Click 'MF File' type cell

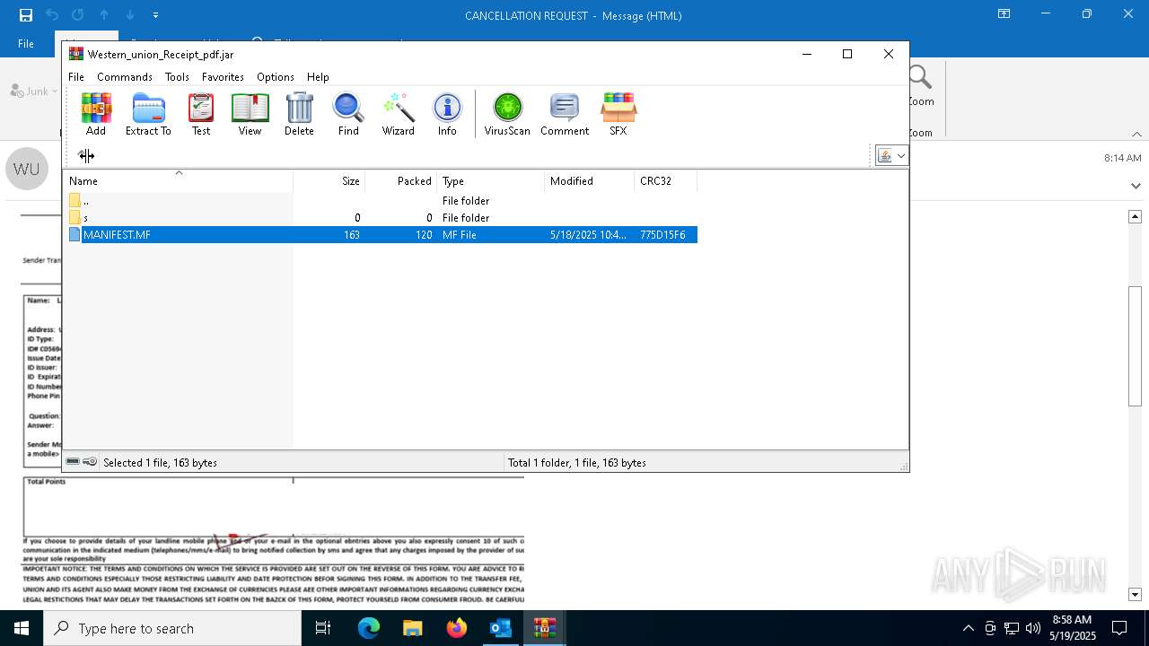pos(460,235)
